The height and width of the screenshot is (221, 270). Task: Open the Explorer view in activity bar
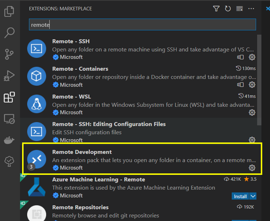9,11
